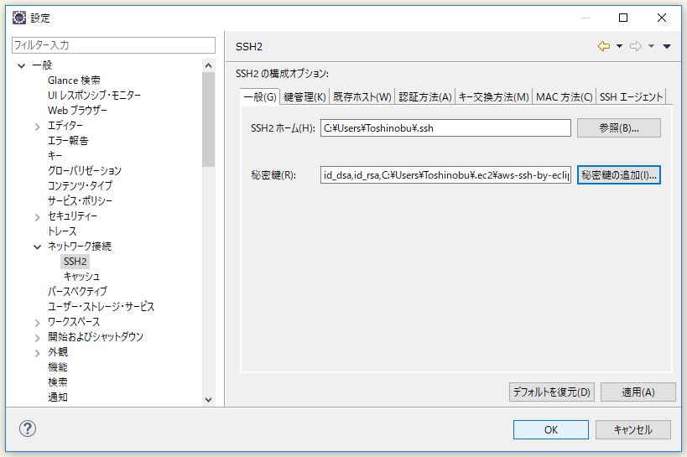This screenshot has height=457, width=687.
Task: Switch to the 認証方法(A) tab
Action: (x=425, y=96)
